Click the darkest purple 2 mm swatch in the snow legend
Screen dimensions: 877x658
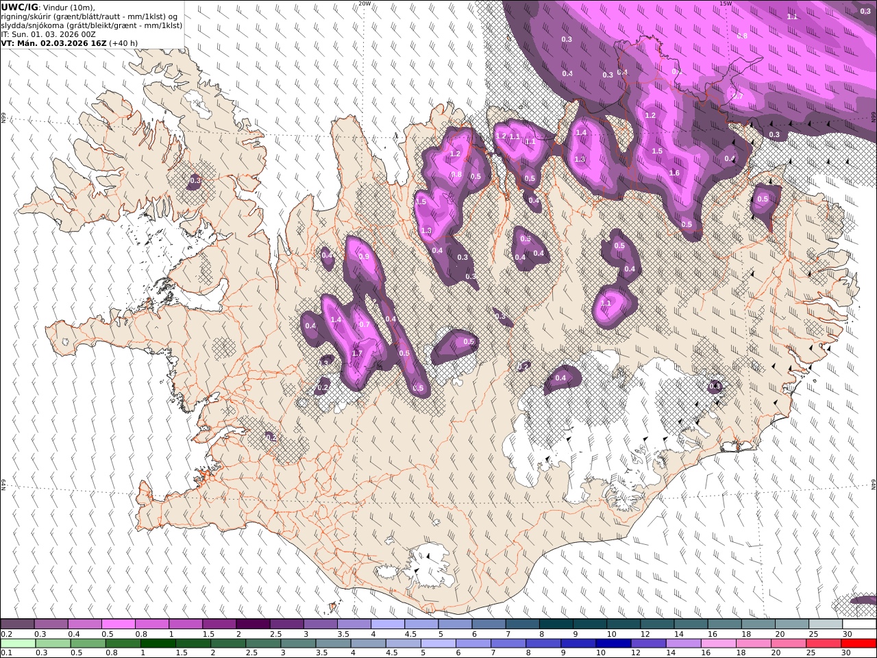253,624
